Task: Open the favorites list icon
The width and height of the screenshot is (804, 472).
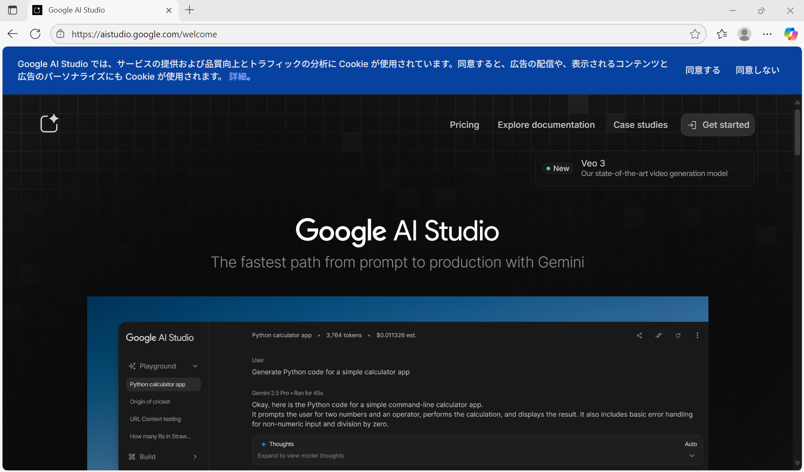Action: tap(721, 34)
